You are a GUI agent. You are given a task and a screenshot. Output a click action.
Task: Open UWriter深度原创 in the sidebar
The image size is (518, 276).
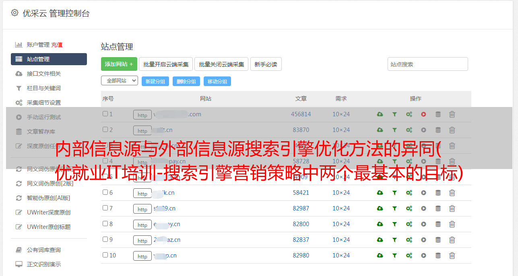pos(49,212)
